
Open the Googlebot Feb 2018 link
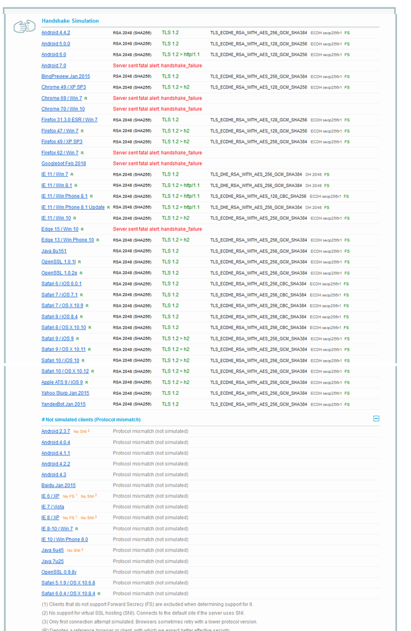click(64, 164)
